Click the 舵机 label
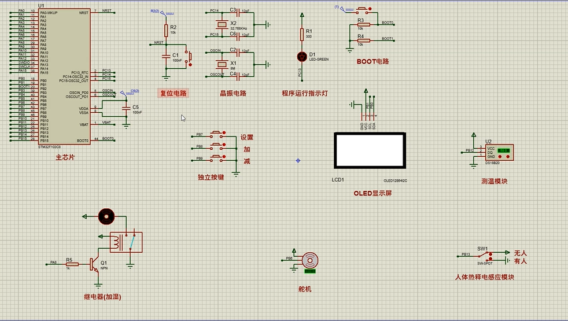Image resolution: width=568 pixels, height=321 pixels. [305, 289]
